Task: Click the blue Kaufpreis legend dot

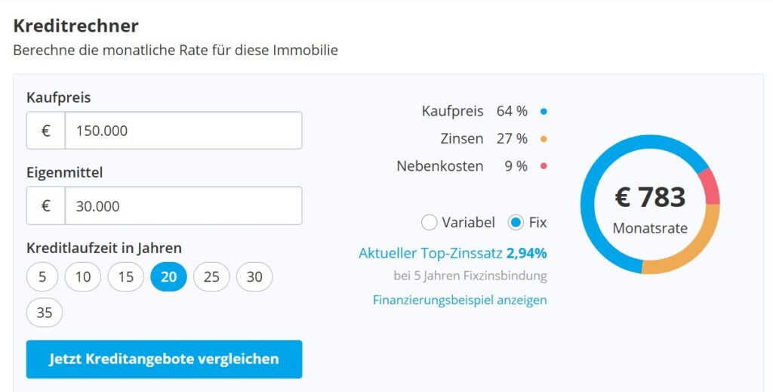Action: (544, 112)
